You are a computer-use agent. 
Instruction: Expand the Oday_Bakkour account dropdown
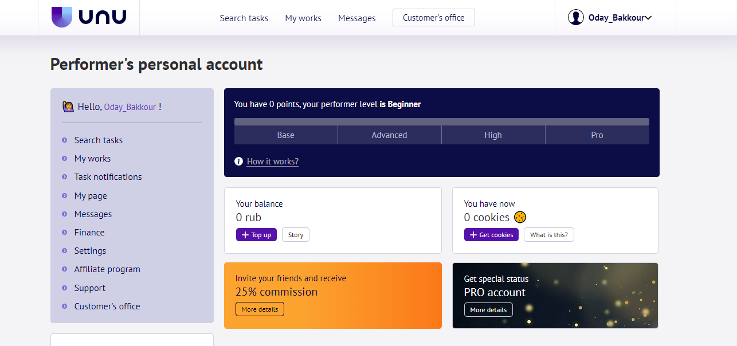point(648,18)
